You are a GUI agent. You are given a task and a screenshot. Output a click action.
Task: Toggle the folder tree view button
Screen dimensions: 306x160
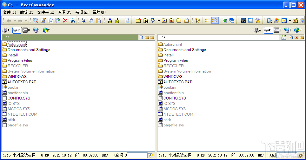tap(198, 21)
